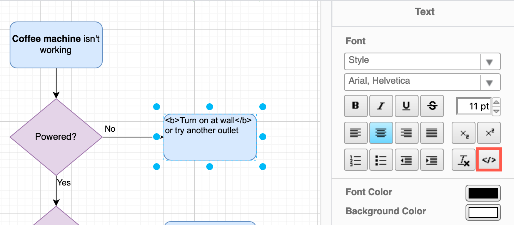Open the Background Color picker
The image size is (514, 225).
[x=483, y=212]
